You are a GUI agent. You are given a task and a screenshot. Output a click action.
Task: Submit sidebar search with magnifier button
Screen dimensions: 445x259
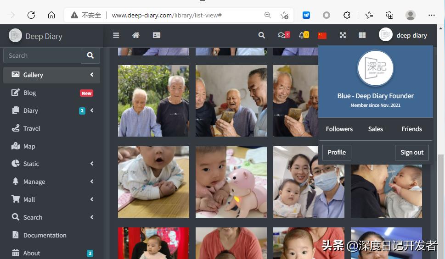pyautogui.click(x=90, y=55)
